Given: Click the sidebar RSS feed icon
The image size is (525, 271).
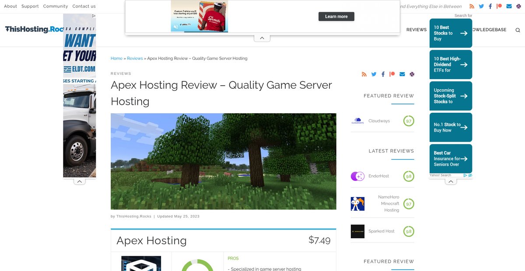Looking at the screenshot, I should (364, 74).
